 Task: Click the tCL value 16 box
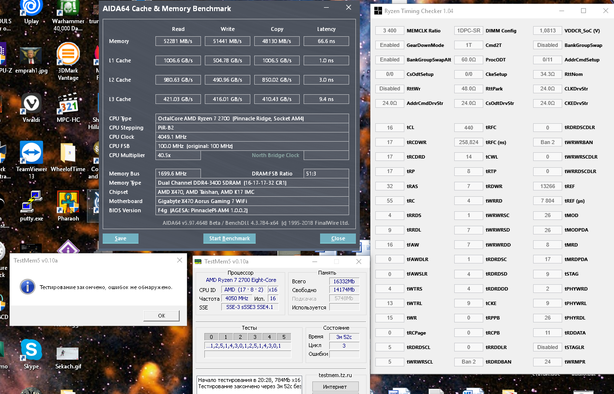389,128
